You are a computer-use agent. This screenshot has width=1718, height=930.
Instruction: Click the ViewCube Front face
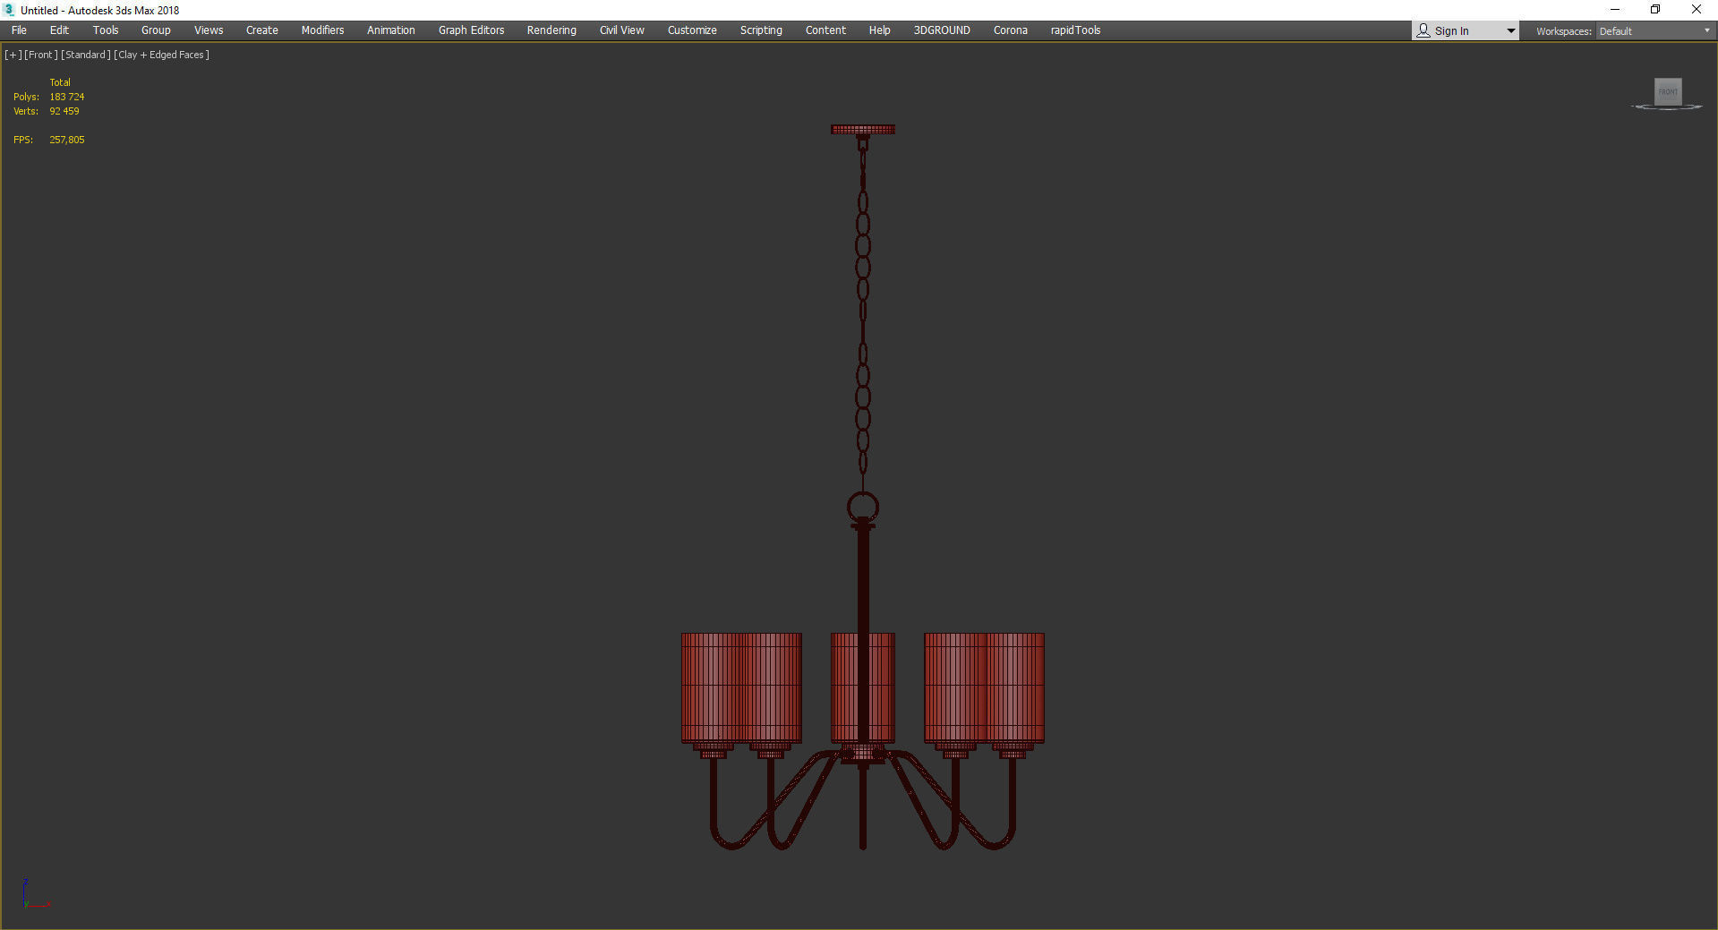tap(1668, 91)
